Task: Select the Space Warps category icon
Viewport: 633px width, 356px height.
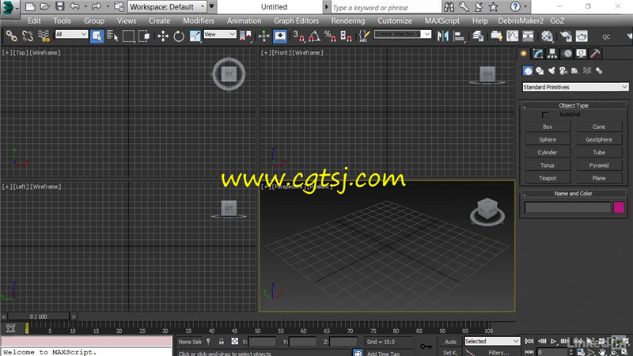Action: tap(587, 70)
